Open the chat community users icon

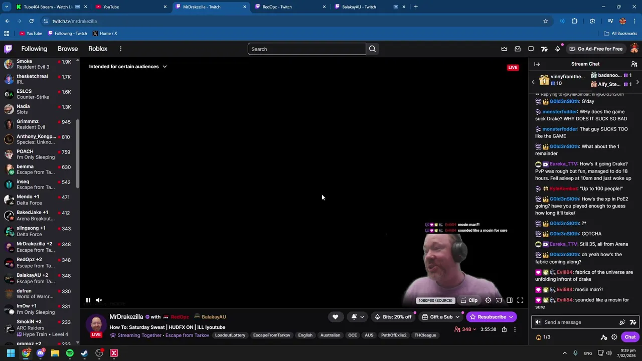click(634, 64)
